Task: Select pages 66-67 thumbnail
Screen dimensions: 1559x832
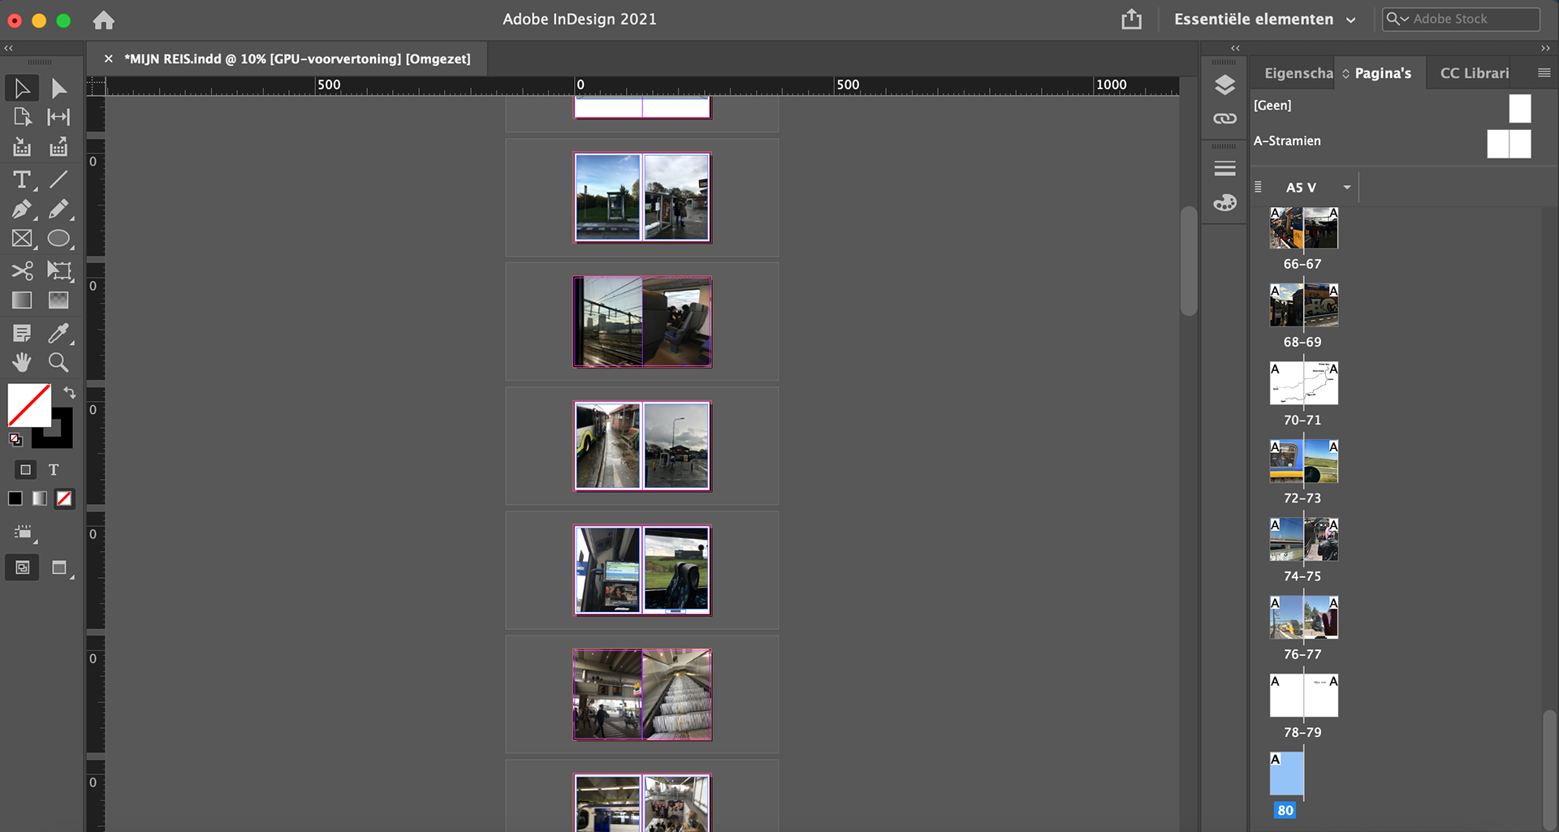Action: 1303,228
